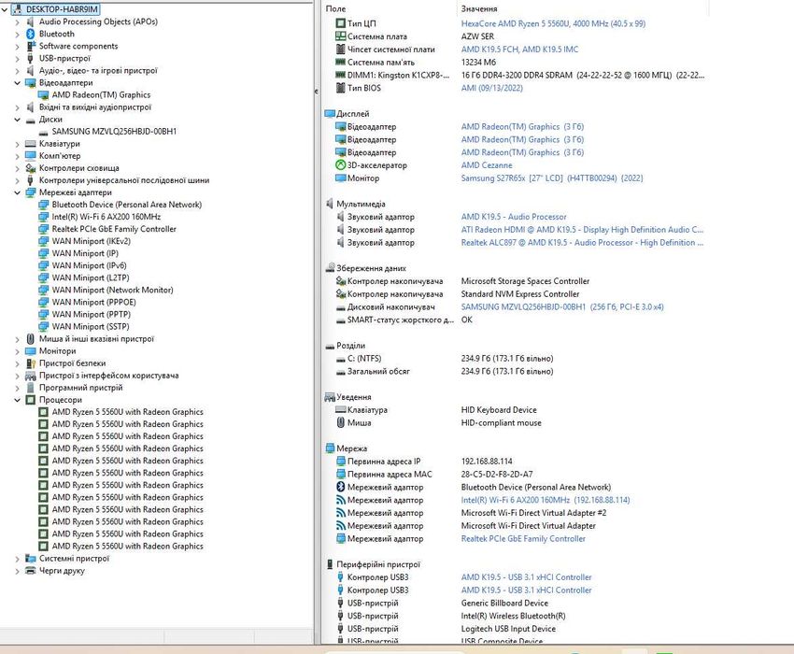Open the AMD Cezanne 3D accelerator link
Viewport: 794px width, 654px height.
pyautogui.click(x=486, y=165)
